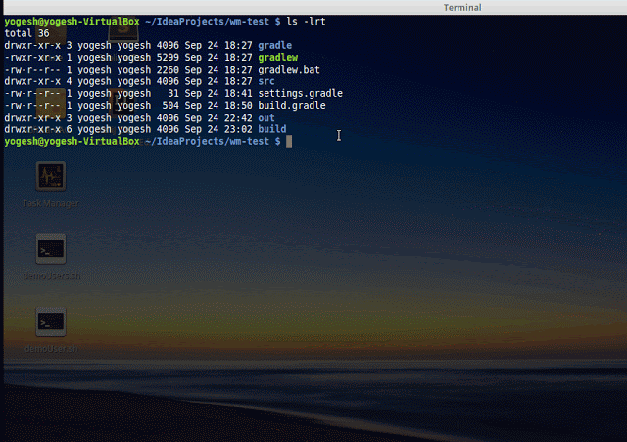Click the block cursor at the last prompt

(289, 141)
